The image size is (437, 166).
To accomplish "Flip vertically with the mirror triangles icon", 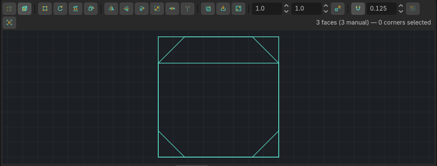I will tap(126, 8).
